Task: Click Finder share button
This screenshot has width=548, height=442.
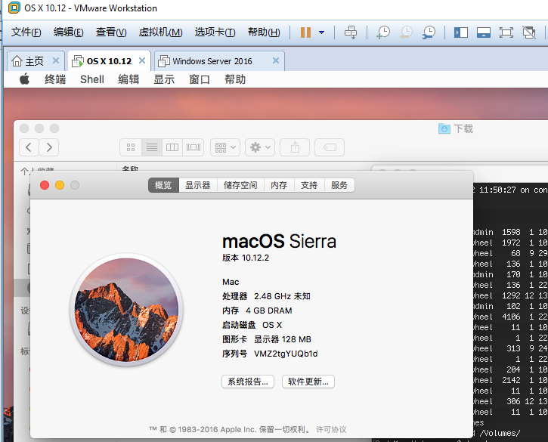Action: 295,147
